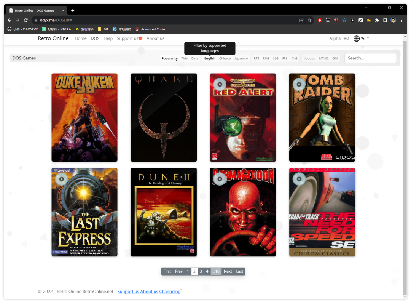The image size is (411, 303).
Task: Sort games by Title
Action: point(184,59)
